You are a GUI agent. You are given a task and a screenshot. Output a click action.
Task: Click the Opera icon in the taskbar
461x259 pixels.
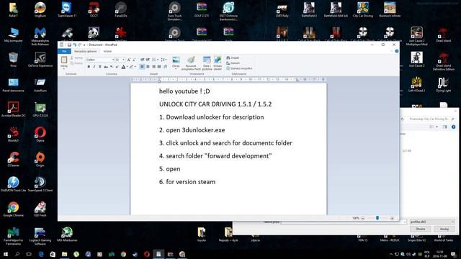click(x=147, y=254)
